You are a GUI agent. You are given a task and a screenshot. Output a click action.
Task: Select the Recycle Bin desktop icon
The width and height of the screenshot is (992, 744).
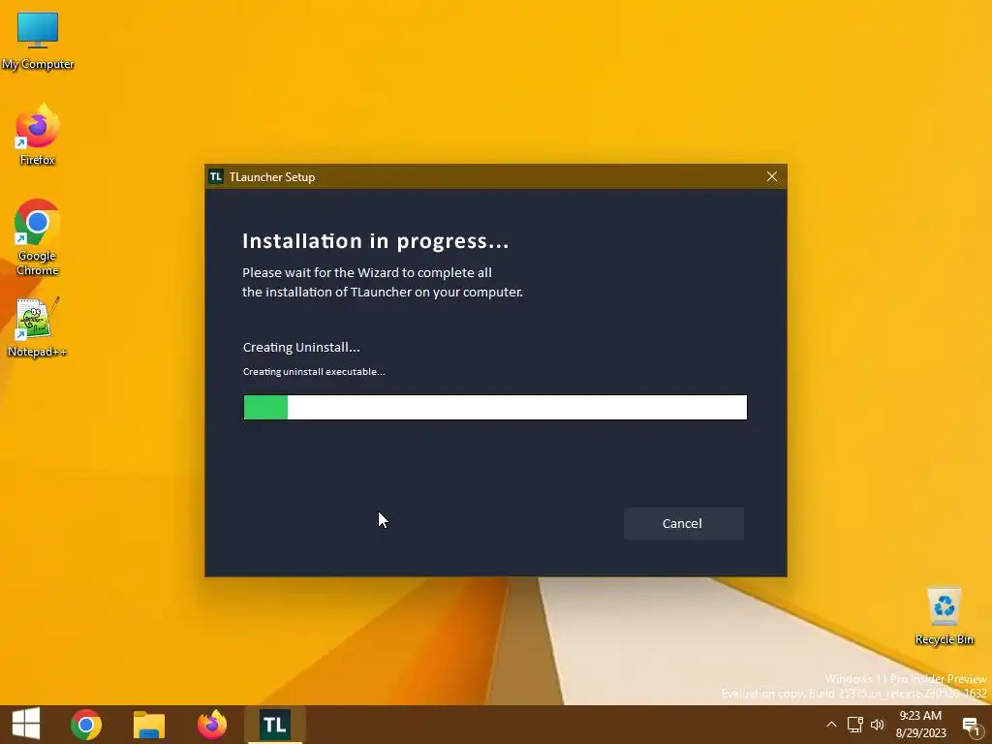(x=944, y=615)
